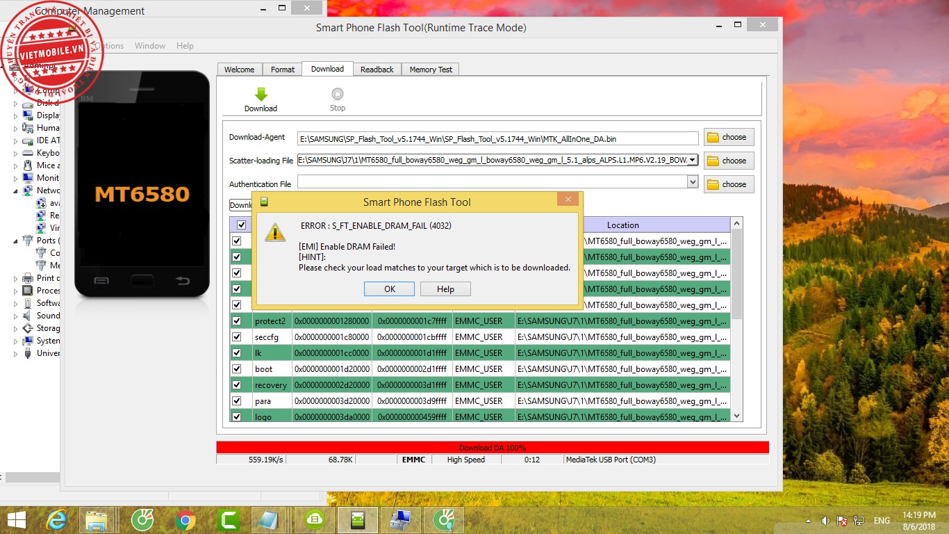The width and height of the screenshot is (949, 534).
Task: Uncheck the para partition checkbox
Action: click(237, 400)
